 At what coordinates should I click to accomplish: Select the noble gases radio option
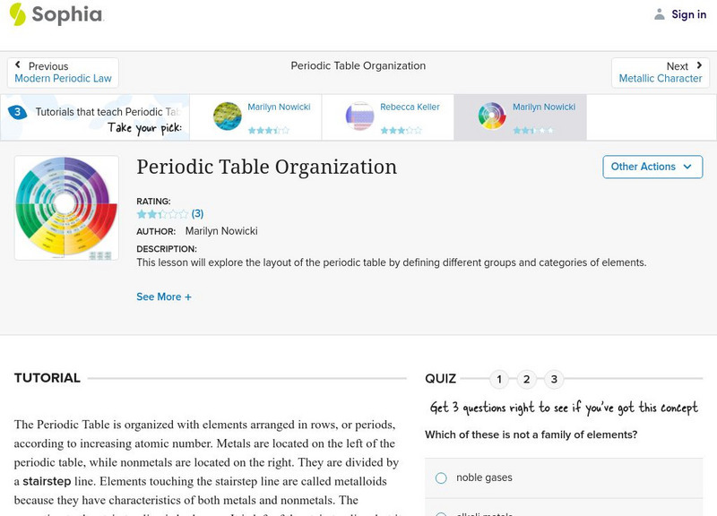(441, 478)
